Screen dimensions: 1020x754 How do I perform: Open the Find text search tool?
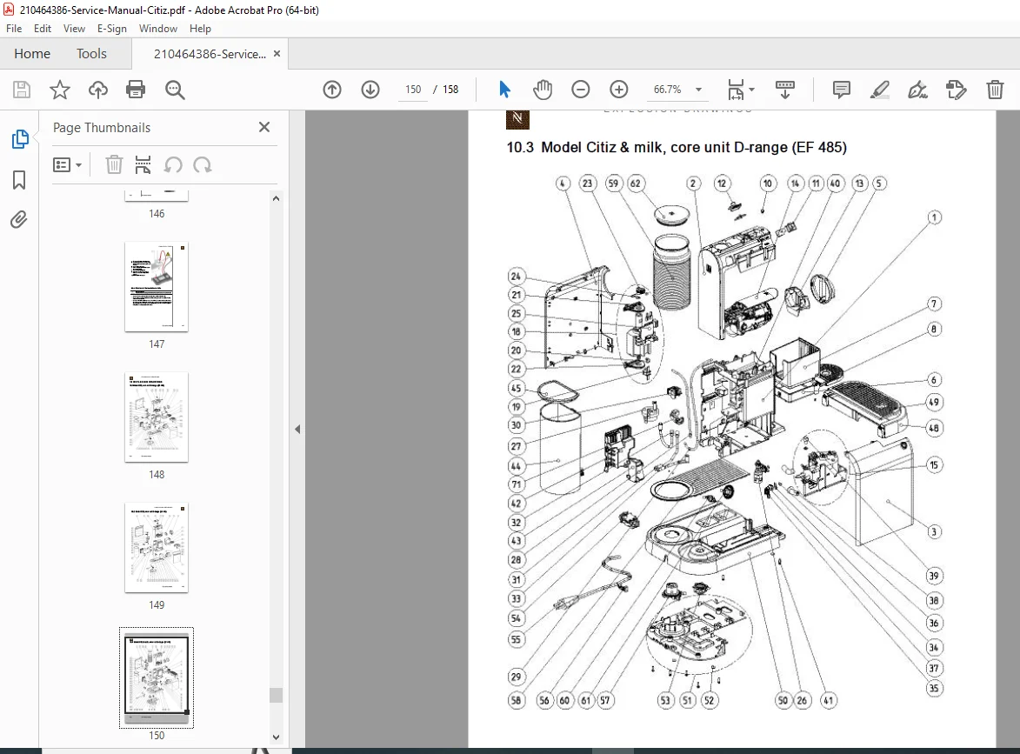(174, 89)
